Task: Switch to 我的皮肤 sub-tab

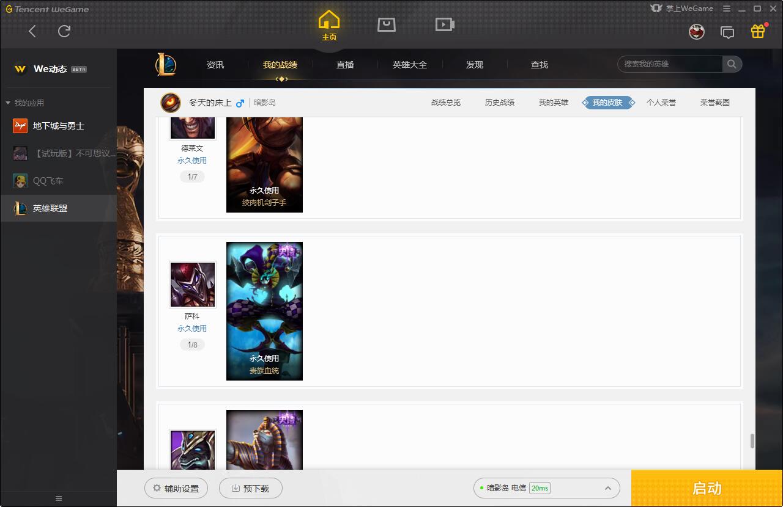Action: point(607,103)
